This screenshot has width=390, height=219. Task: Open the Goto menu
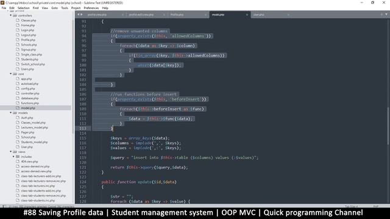pos(54,8)
